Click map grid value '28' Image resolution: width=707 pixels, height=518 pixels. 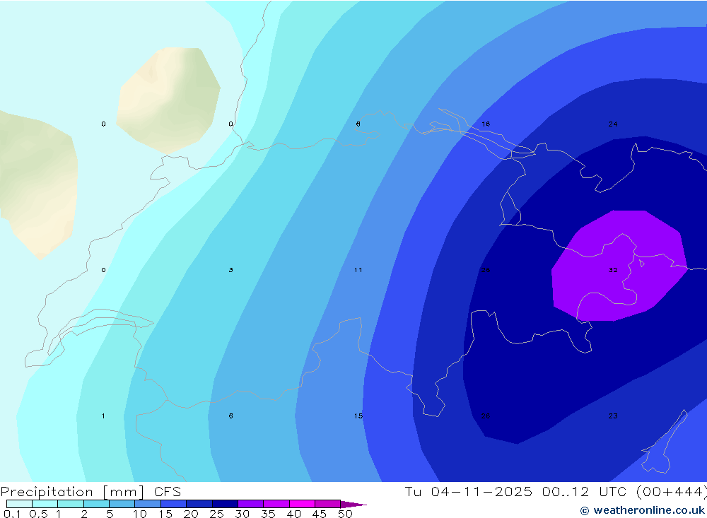(x=486, y=416)
